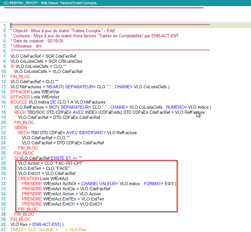The width and height of the screenshot is (251, 232).
Task: Click the Utilisateur comment line
Action: 26,46
